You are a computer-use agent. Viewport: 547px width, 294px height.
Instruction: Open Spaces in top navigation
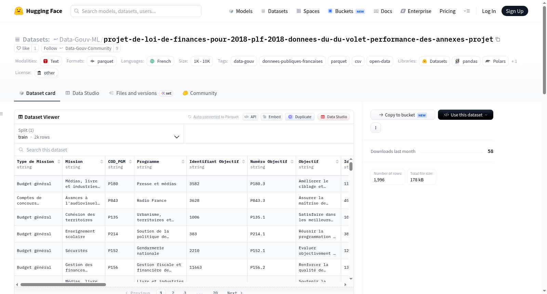click(308, 11)
